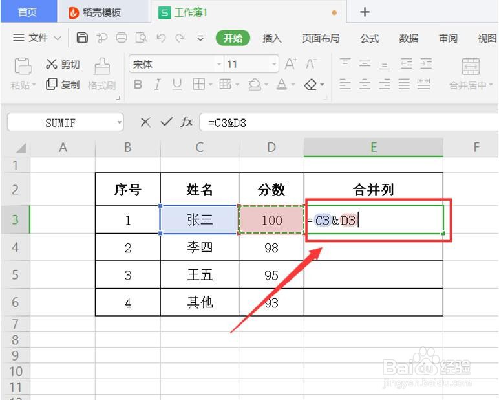Screen dimensions: 499x400
Task: Open the 插入 (Insert) ribbon tab
Action: click(272, 38)
